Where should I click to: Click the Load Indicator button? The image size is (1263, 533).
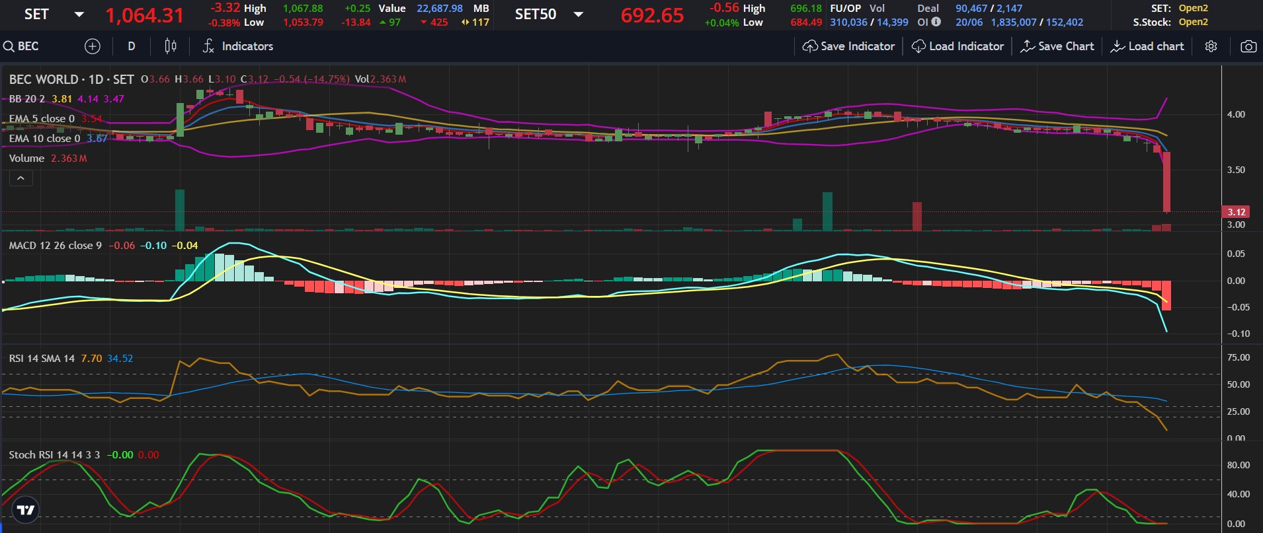tap(957, 46)
